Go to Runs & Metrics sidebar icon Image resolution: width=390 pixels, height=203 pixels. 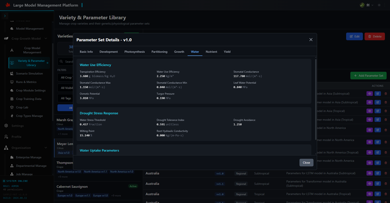(x=12, y=82)
